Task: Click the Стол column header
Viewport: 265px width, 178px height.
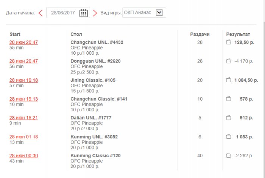Action: click(76, 34)
